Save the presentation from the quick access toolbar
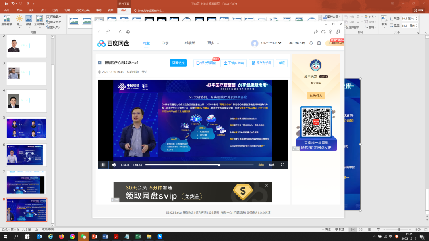The image size is (429, 241). 6,4
